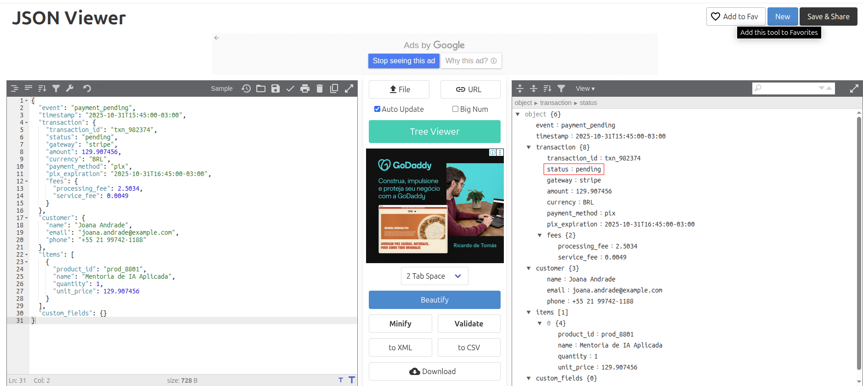
Task: Click the print icon in editor toolbar
Action: click(x=305, y=88)
